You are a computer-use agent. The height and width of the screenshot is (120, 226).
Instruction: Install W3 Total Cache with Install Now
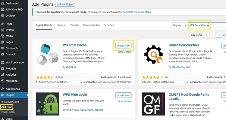point(123,46)
